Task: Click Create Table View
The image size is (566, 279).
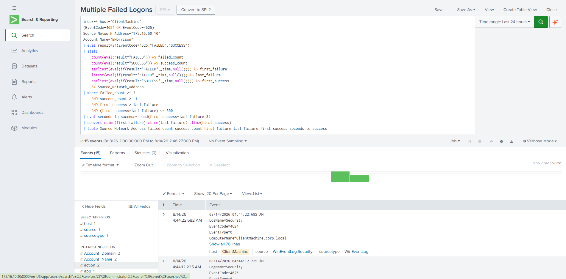Action: 520,10
